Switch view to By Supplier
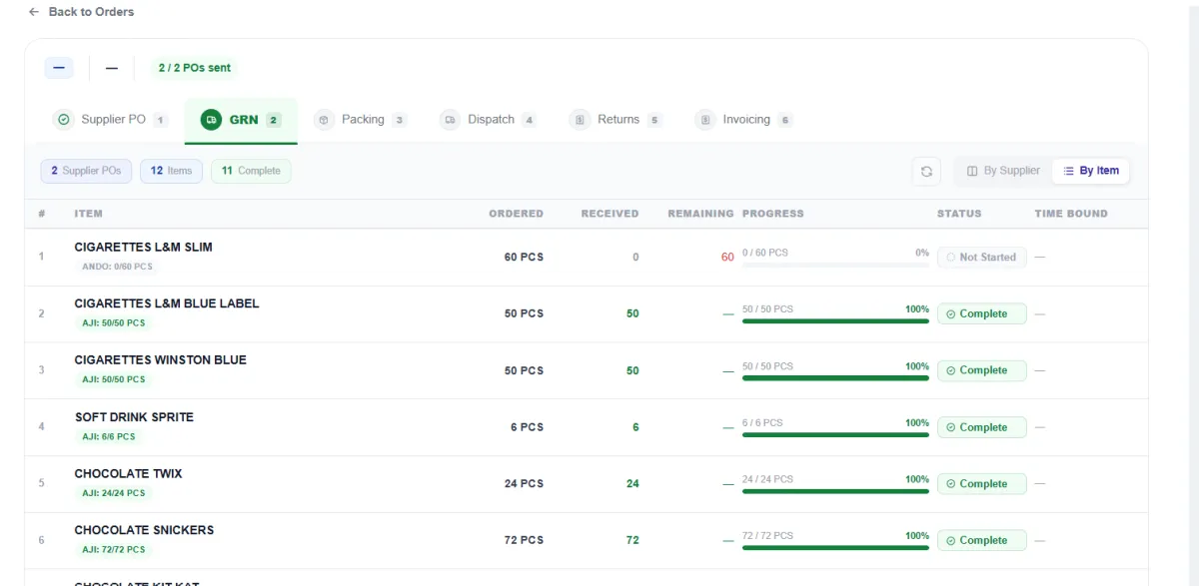Viewport: 1199px width, 586px height. pos(1003,171)
